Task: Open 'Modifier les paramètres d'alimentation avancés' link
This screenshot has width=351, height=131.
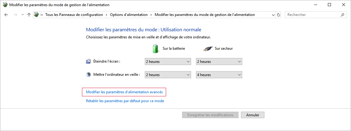Action: point(124,92)
